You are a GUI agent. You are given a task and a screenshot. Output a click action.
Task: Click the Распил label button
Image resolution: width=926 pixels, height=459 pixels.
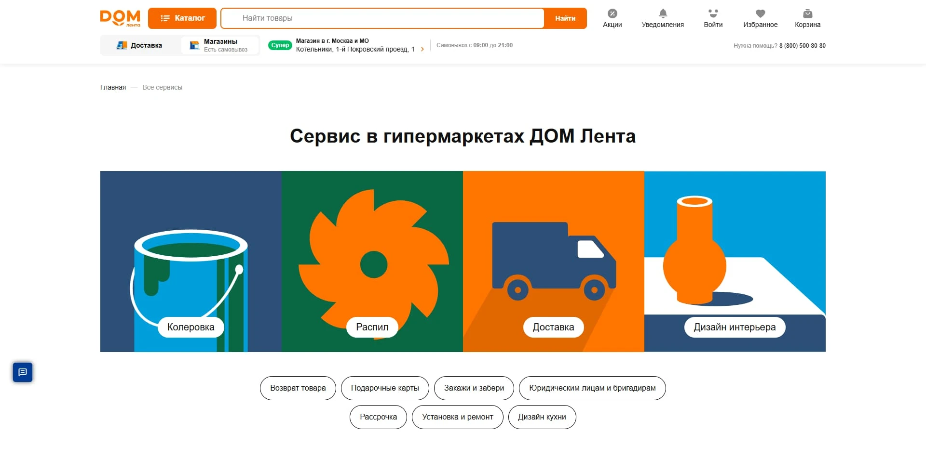coord(372,327)
